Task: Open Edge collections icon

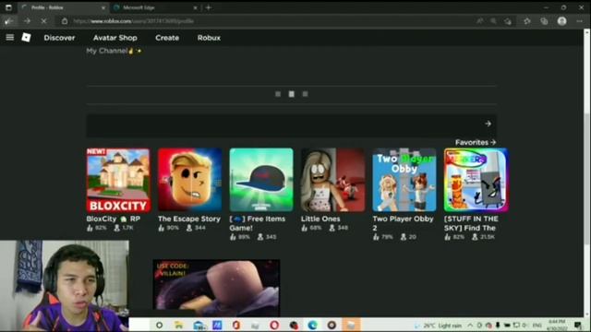Action: 544,21
